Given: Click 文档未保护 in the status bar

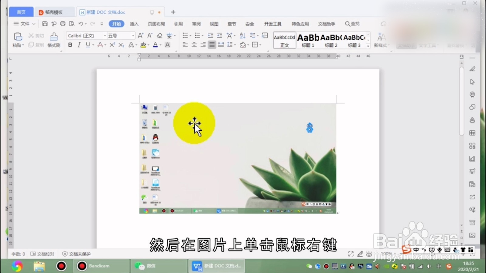Looking at the screenshot, I should 77,254.
